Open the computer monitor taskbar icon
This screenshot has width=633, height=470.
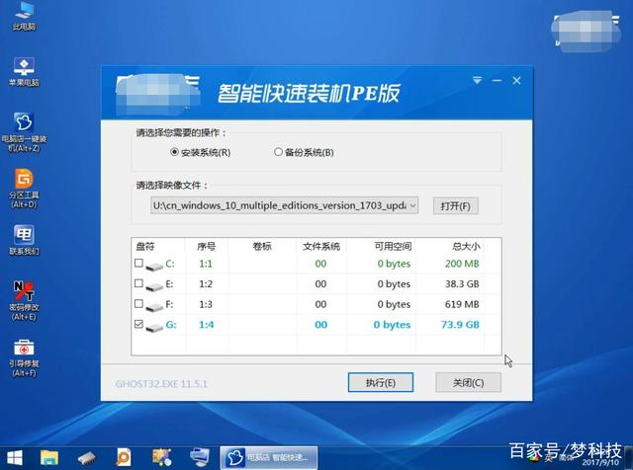200,457
